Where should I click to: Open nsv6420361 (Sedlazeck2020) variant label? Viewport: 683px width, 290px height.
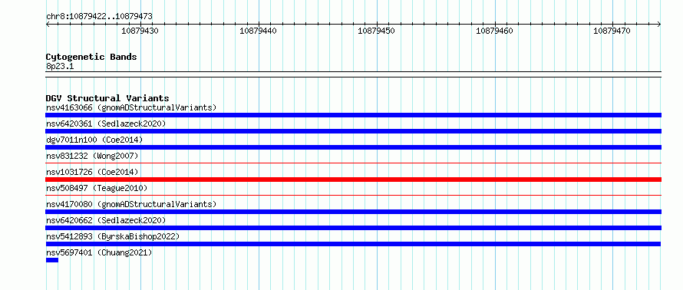coord(106,124)
